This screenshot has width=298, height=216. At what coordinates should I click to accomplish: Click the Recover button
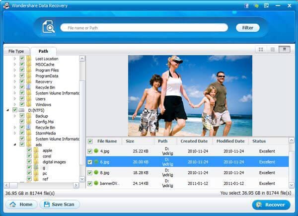coord(271,205)
